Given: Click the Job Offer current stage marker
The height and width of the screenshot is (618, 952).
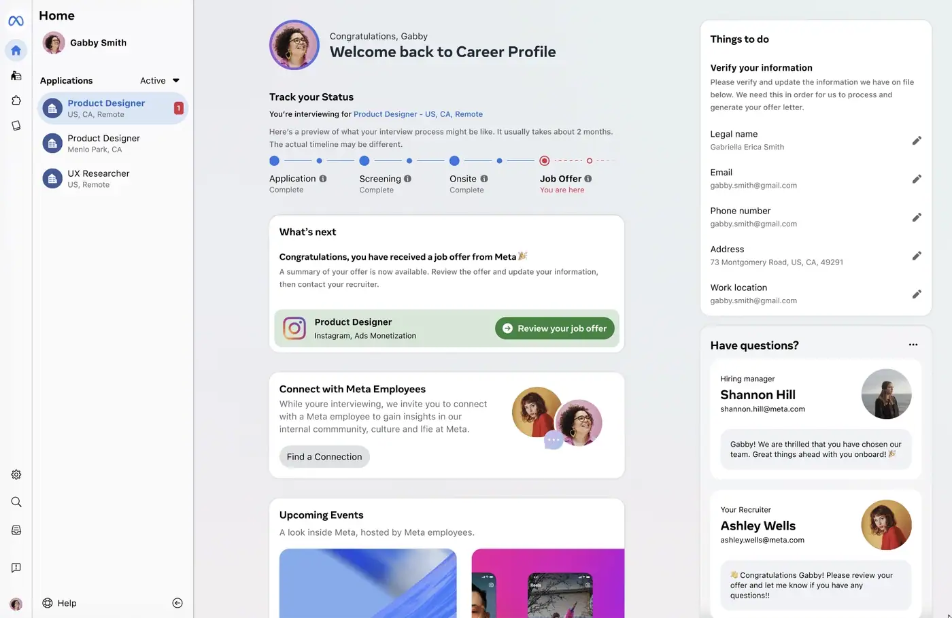Looking at the screenshot, I should (x=545, y=161).
